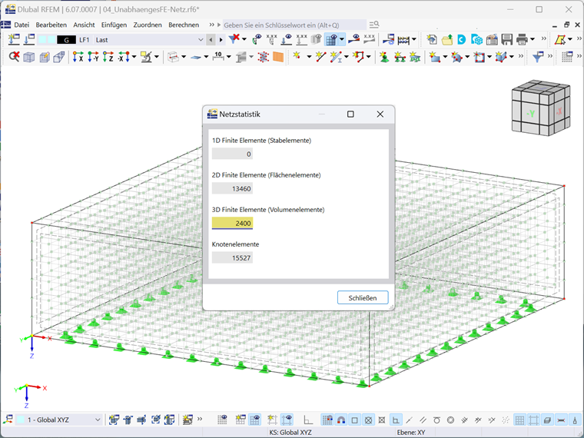Click the view in X direction icon

point(78,57)
